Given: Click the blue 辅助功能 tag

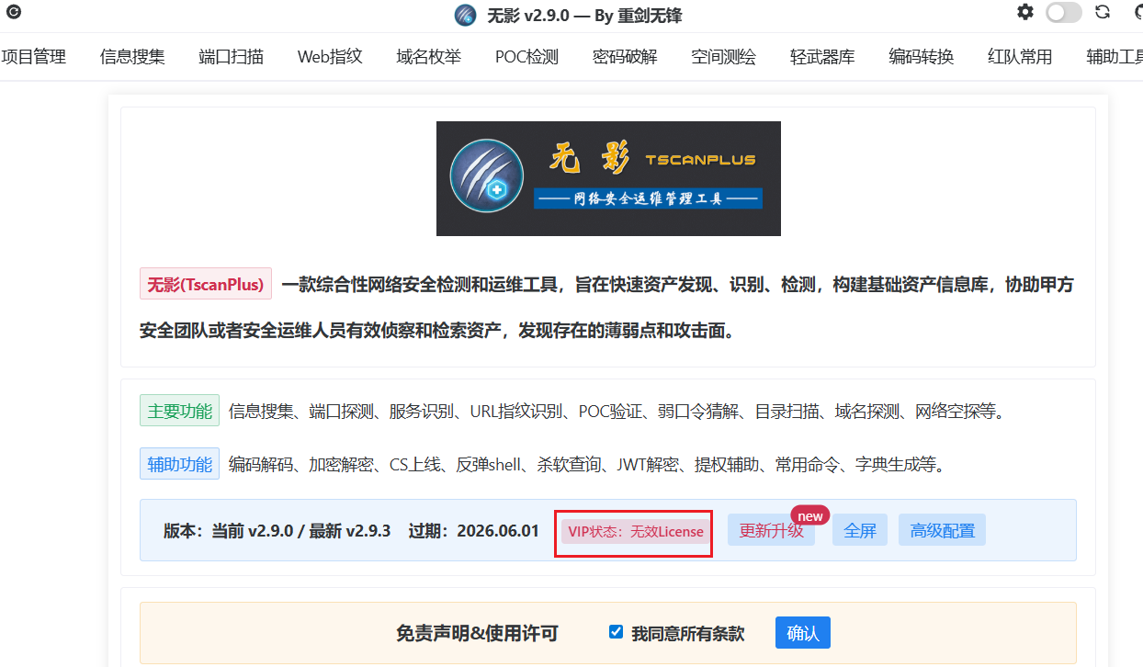Looking at the screenshot, I should click(180, 464).
